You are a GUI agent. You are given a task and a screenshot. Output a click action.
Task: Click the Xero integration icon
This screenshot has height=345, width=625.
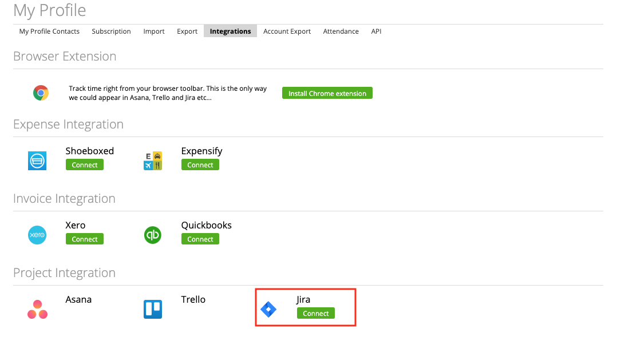coord(37,235)
